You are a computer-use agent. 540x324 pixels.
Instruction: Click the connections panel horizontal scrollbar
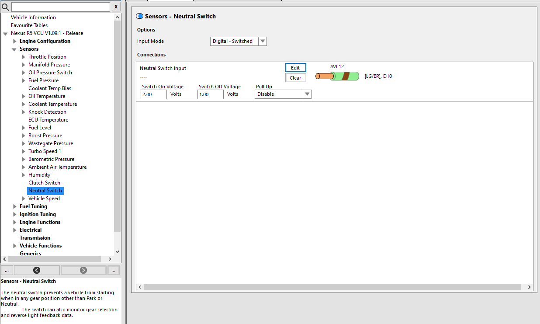[332, 287]
